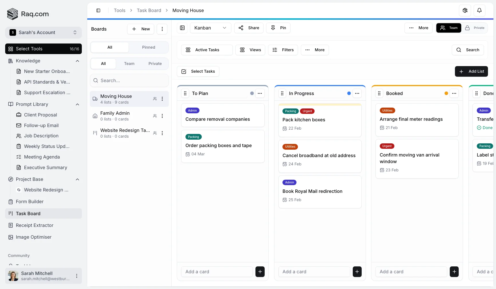Open the Moving House board options menu
Image resolution: width=496 pixels, height=289 pixels.
tap(162, 99)
